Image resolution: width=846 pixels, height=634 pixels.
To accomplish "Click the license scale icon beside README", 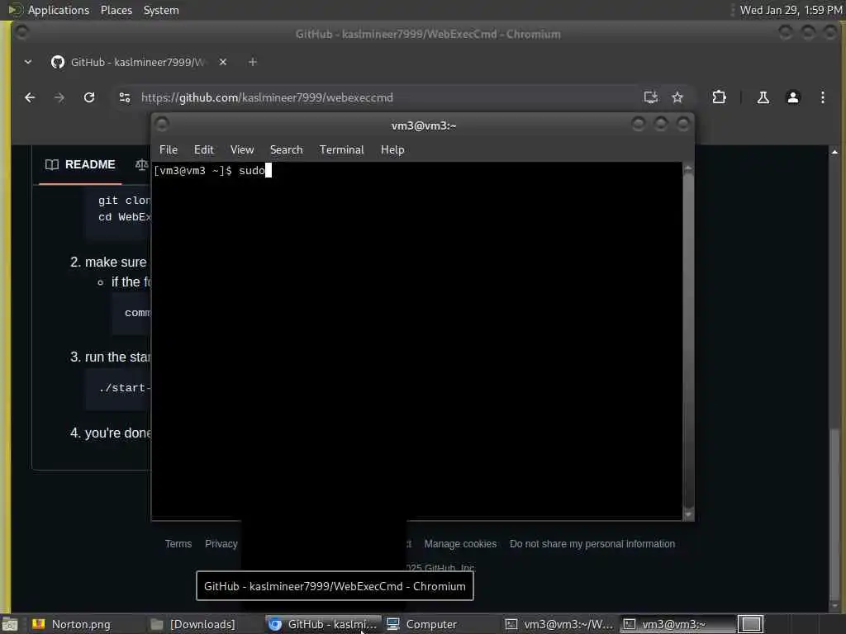I will coord(141,164).
